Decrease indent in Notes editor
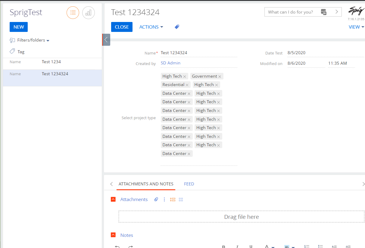 coord(334,246)
